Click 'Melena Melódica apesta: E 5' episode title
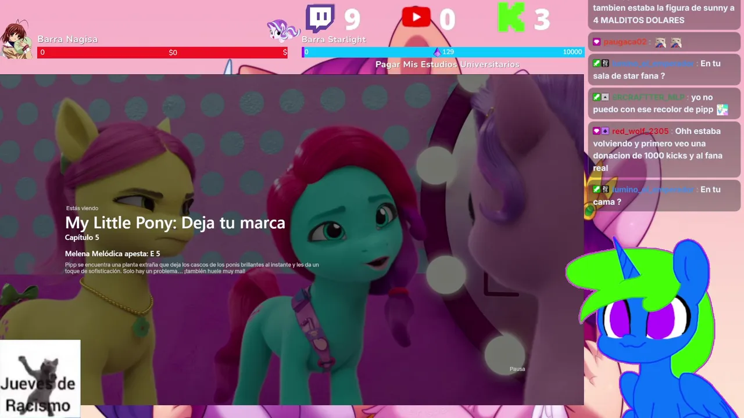The height and width of the screenshot is (418, 744). point(112,254)
